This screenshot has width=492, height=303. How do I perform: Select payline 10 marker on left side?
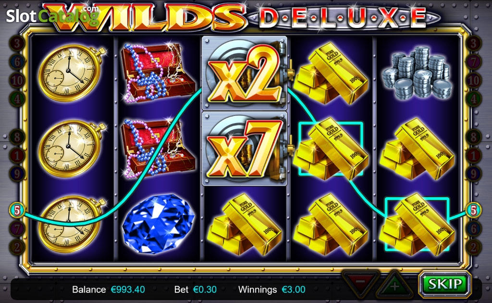(x=17, y=81)
